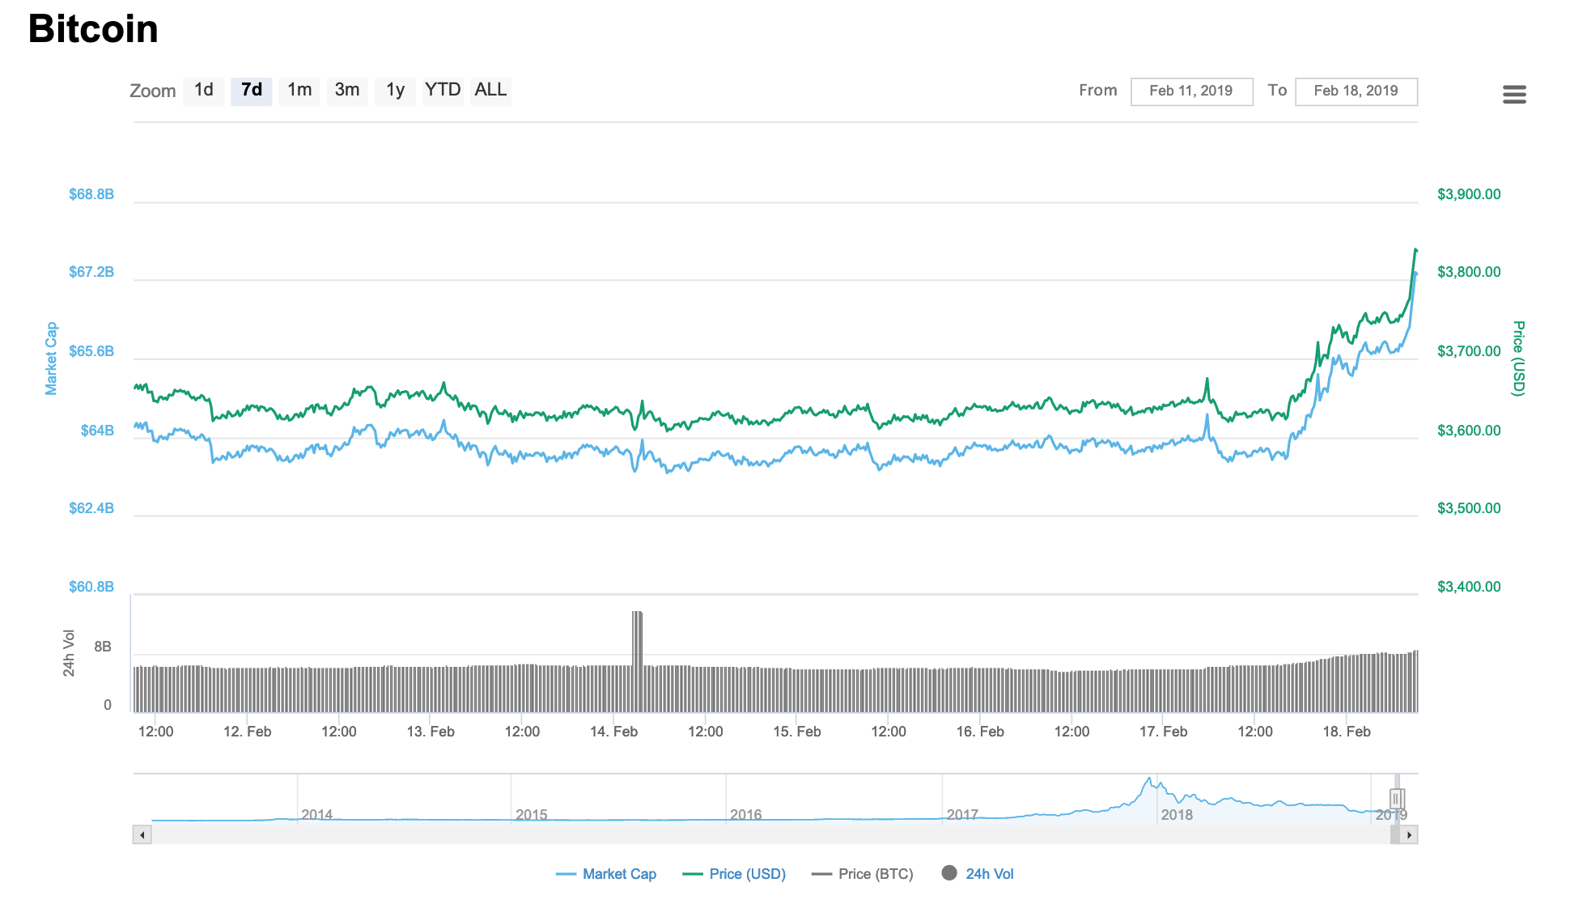The width and height of the screenshot is (1570, 908).
Task: Click the 2016 label in navigator
Action: click(x=746, y=815)
